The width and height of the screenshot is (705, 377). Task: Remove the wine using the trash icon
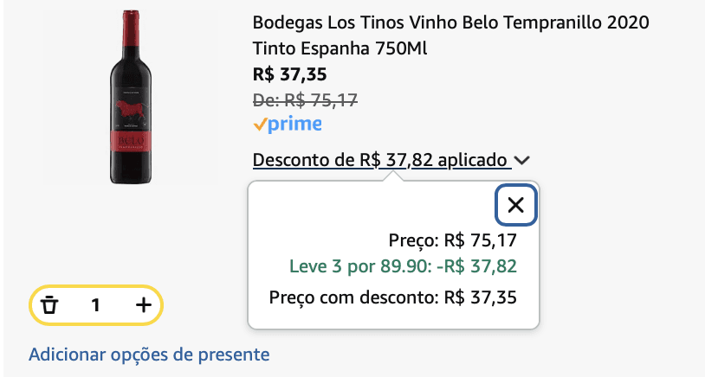click(49, 305)
